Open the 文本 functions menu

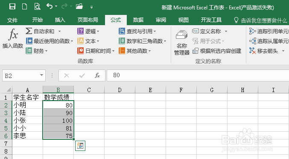[88, 41]
